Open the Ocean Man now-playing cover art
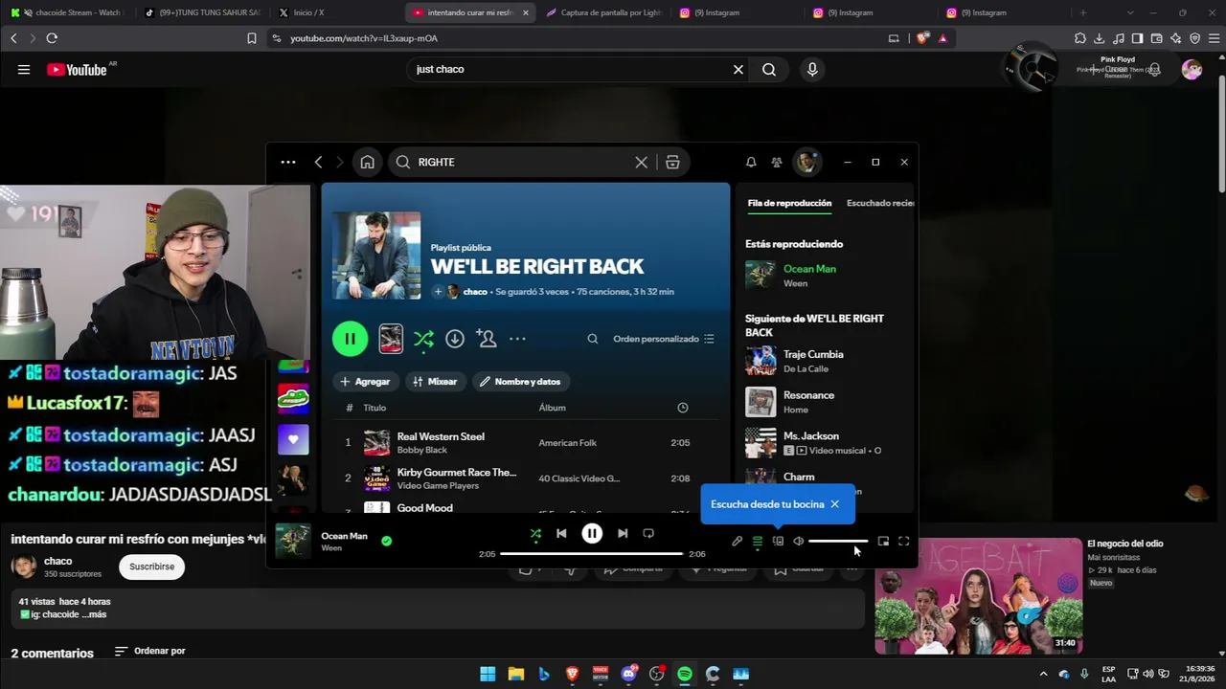This screenshot has width=1226, height=689. 293,541
